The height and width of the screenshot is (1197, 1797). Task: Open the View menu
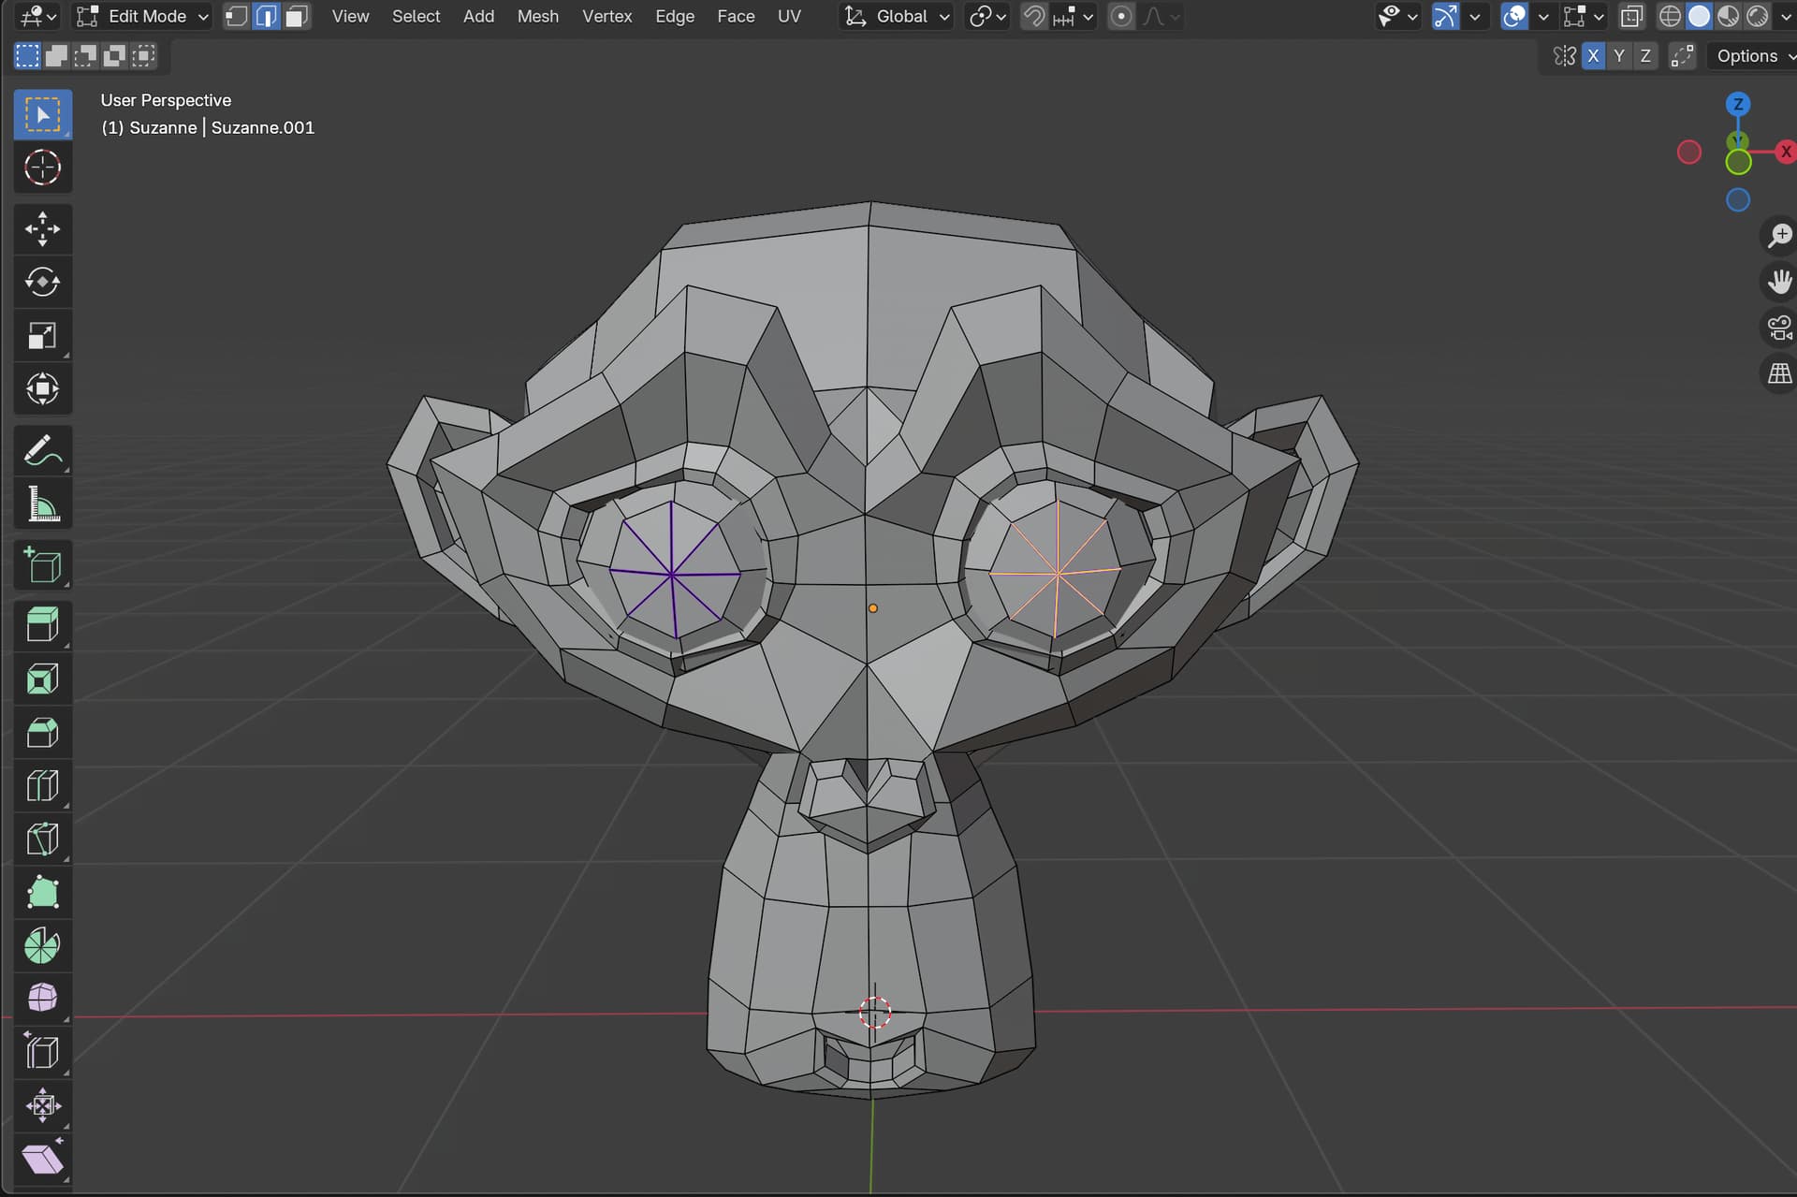(x=350, y=16)
